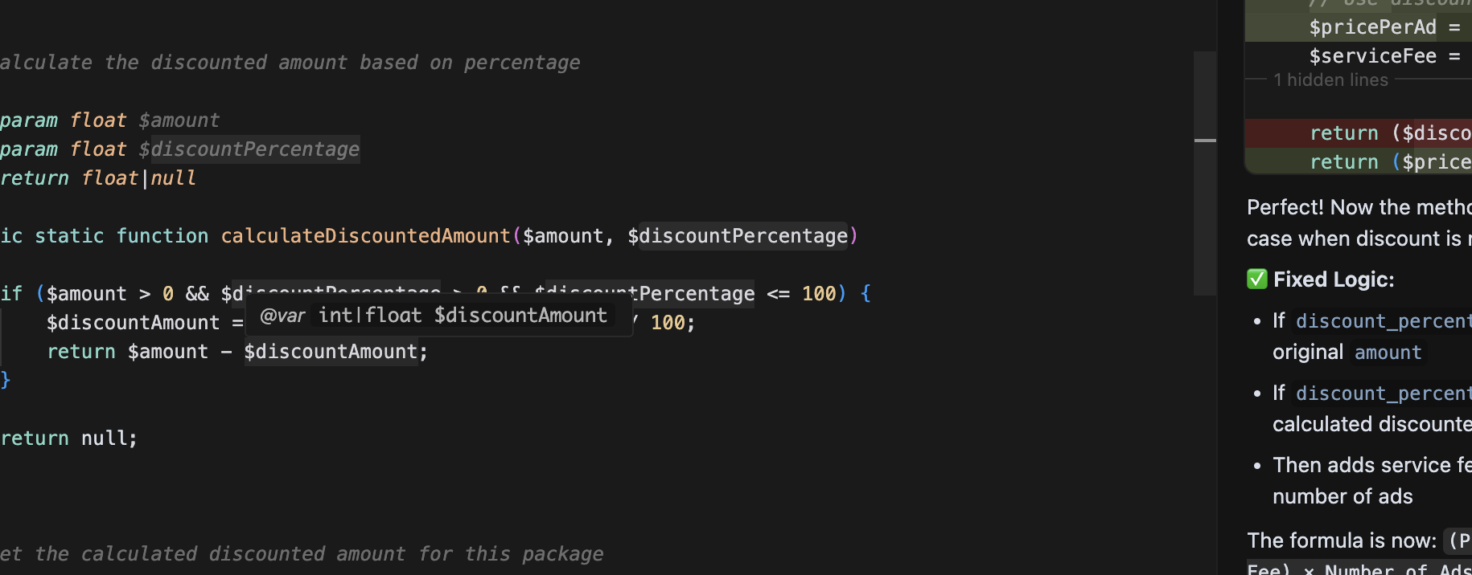This screenshot has height=575, width=1472.
Task: Click $discountPercentage parameter in function signature
Action: pyautogui.click(x=738, y=236)
